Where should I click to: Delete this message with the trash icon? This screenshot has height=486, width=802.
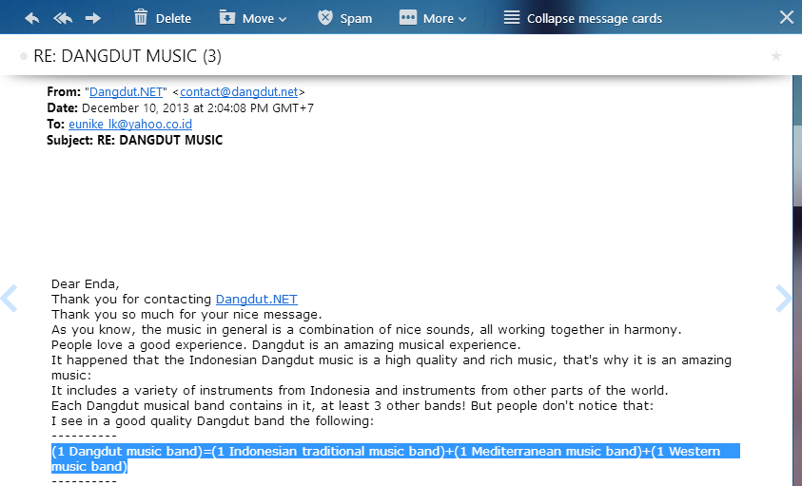[x=141, y=17]
